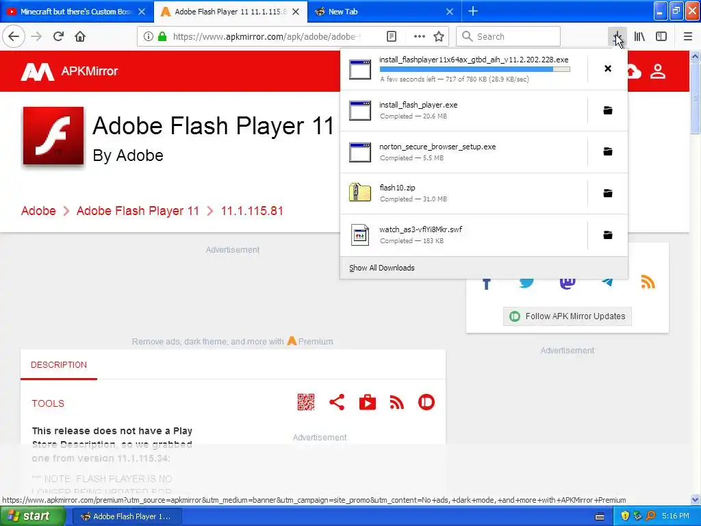Open the APKMirror account user icon

point(658,71)
